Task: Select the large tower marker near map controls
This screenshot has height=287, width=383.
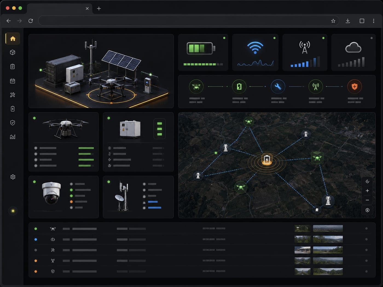Action: 328,201
